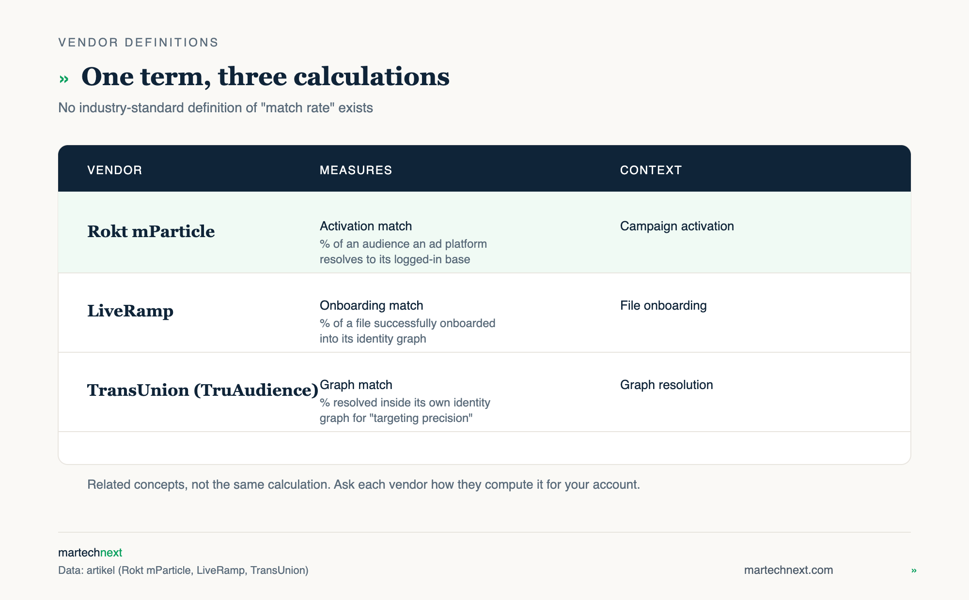Click the Activation match measure label
Viewport: 969px width, 600px height.
[x=366, y=226]
